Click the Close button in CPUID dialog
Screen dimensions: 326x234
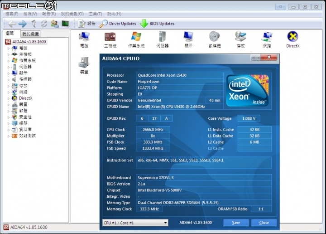point(264,223)
